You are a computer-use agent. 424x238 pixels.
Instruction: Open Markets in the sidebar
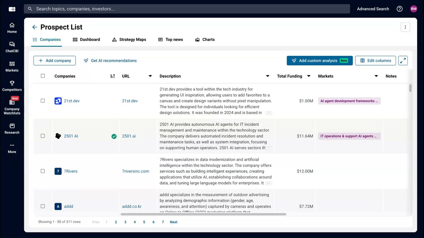coord(12,66)
